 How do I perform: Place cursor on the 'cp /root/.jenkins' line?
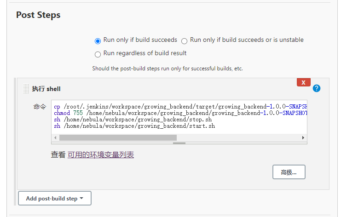[179, 106]
